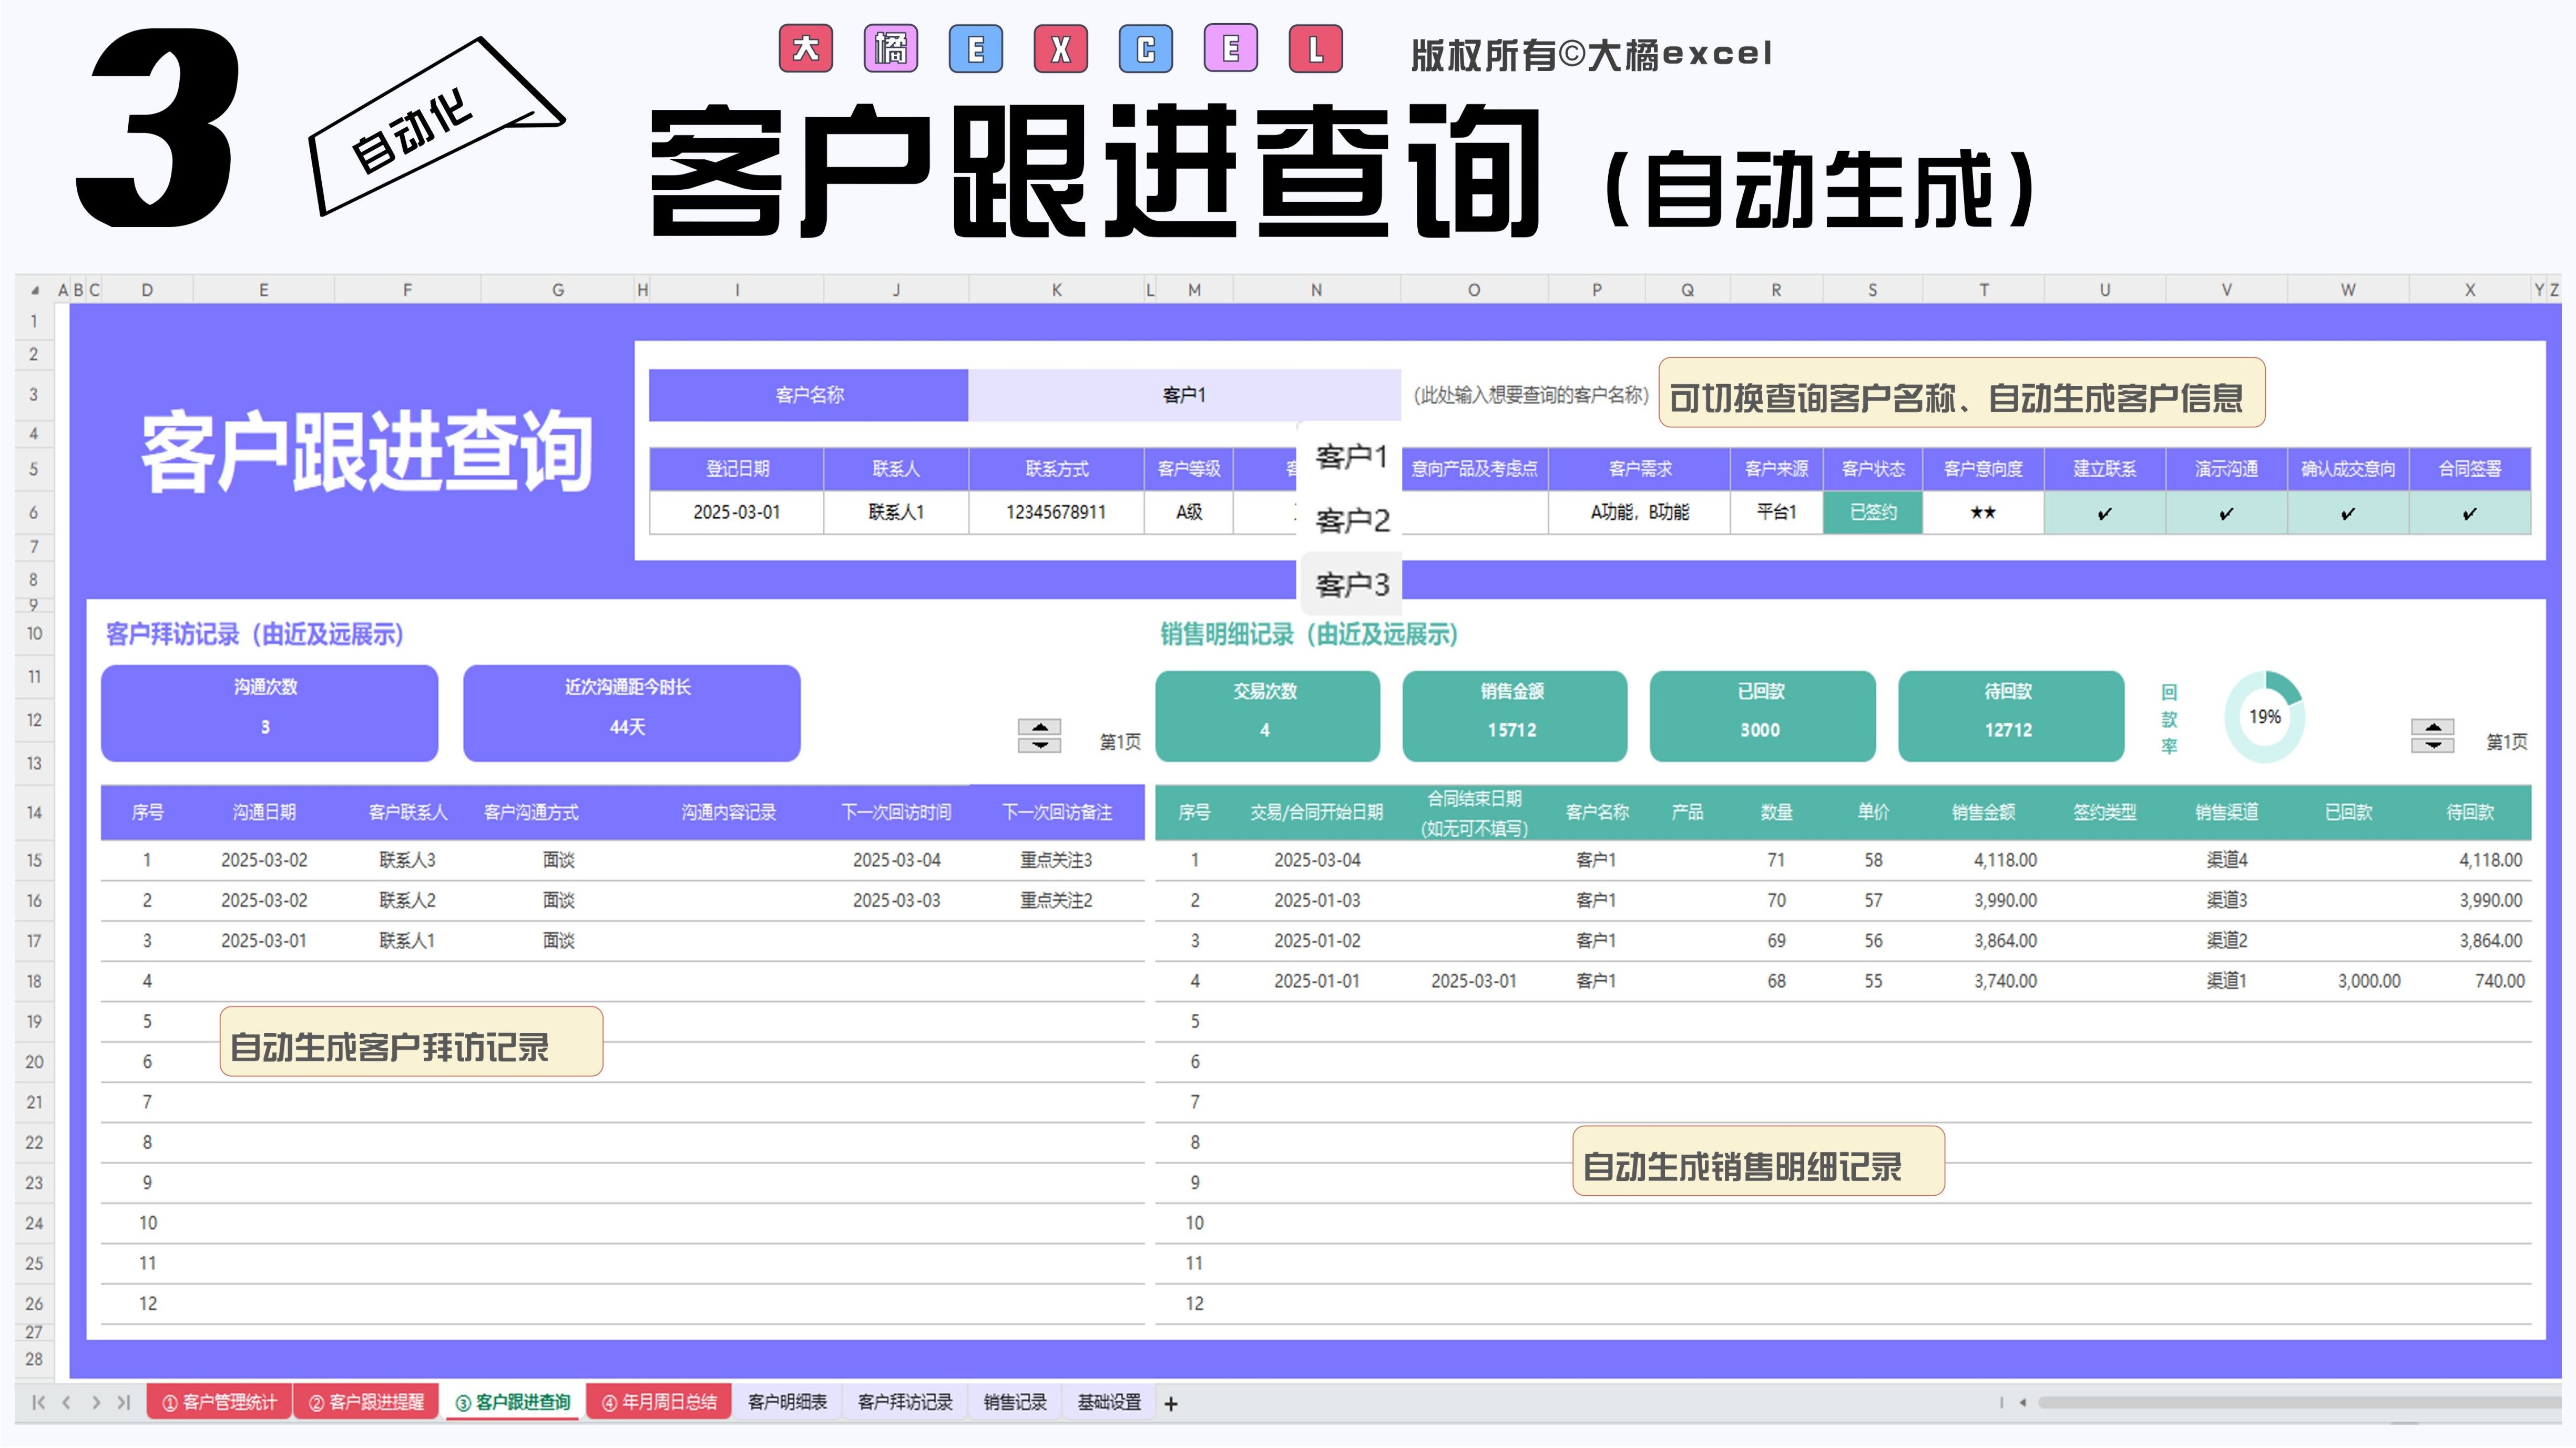This screenshot has width=2576, height=1448.
Task: Click select-all corner triangle of grid
Action: [x=35, y=290]
